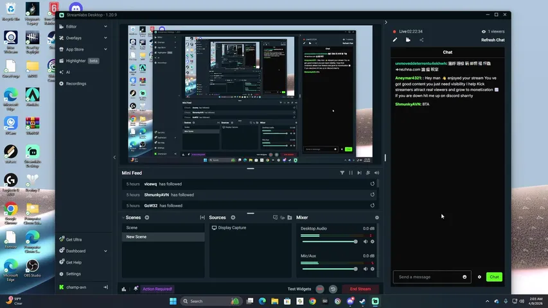Click Refresh Chat
Image resolution: width=548 pixels, height=308 pixels.
coord(493,40)
